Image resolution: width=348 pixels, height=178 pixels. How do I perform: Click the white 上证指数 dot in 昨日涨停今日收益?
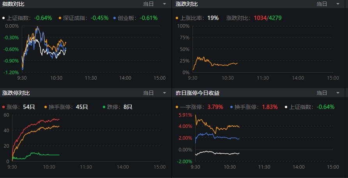(x=286, y=107)
